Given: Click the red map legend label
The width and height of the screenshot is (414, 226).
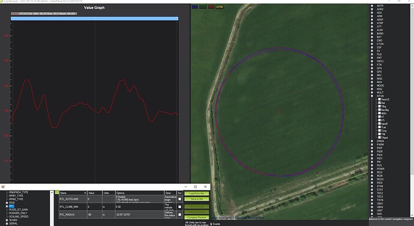Looking at the screenshot, I should click(211, 7).
